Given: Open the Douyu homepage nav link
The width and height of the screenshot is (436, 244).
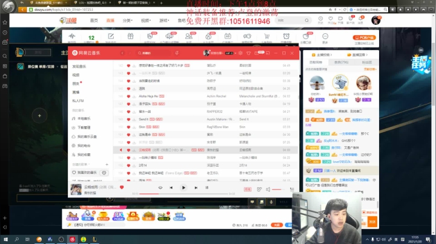Looking at the screenshot, I should pyautogui.click(x=94, y=21).
